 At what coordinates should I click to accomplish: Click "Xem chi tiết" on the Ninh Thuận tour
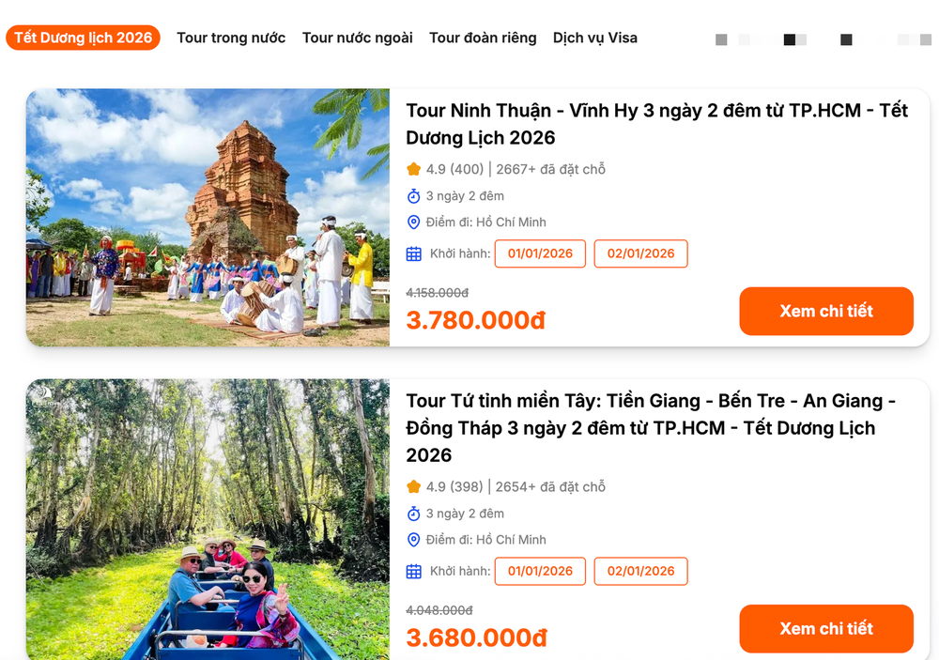click(825, 311)
